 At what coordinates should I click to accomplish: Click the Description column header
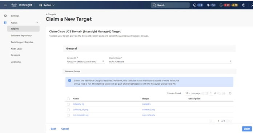coord(194,98)
